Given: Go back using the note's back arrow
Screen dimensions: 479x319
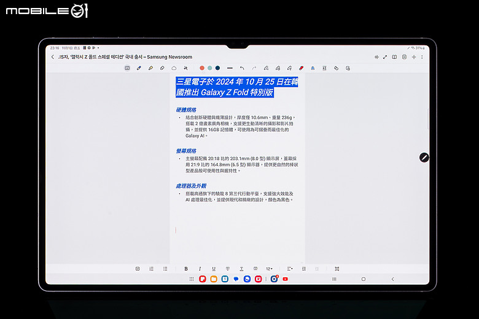Looking at the screenshot, I should click(x=53, y=57).
